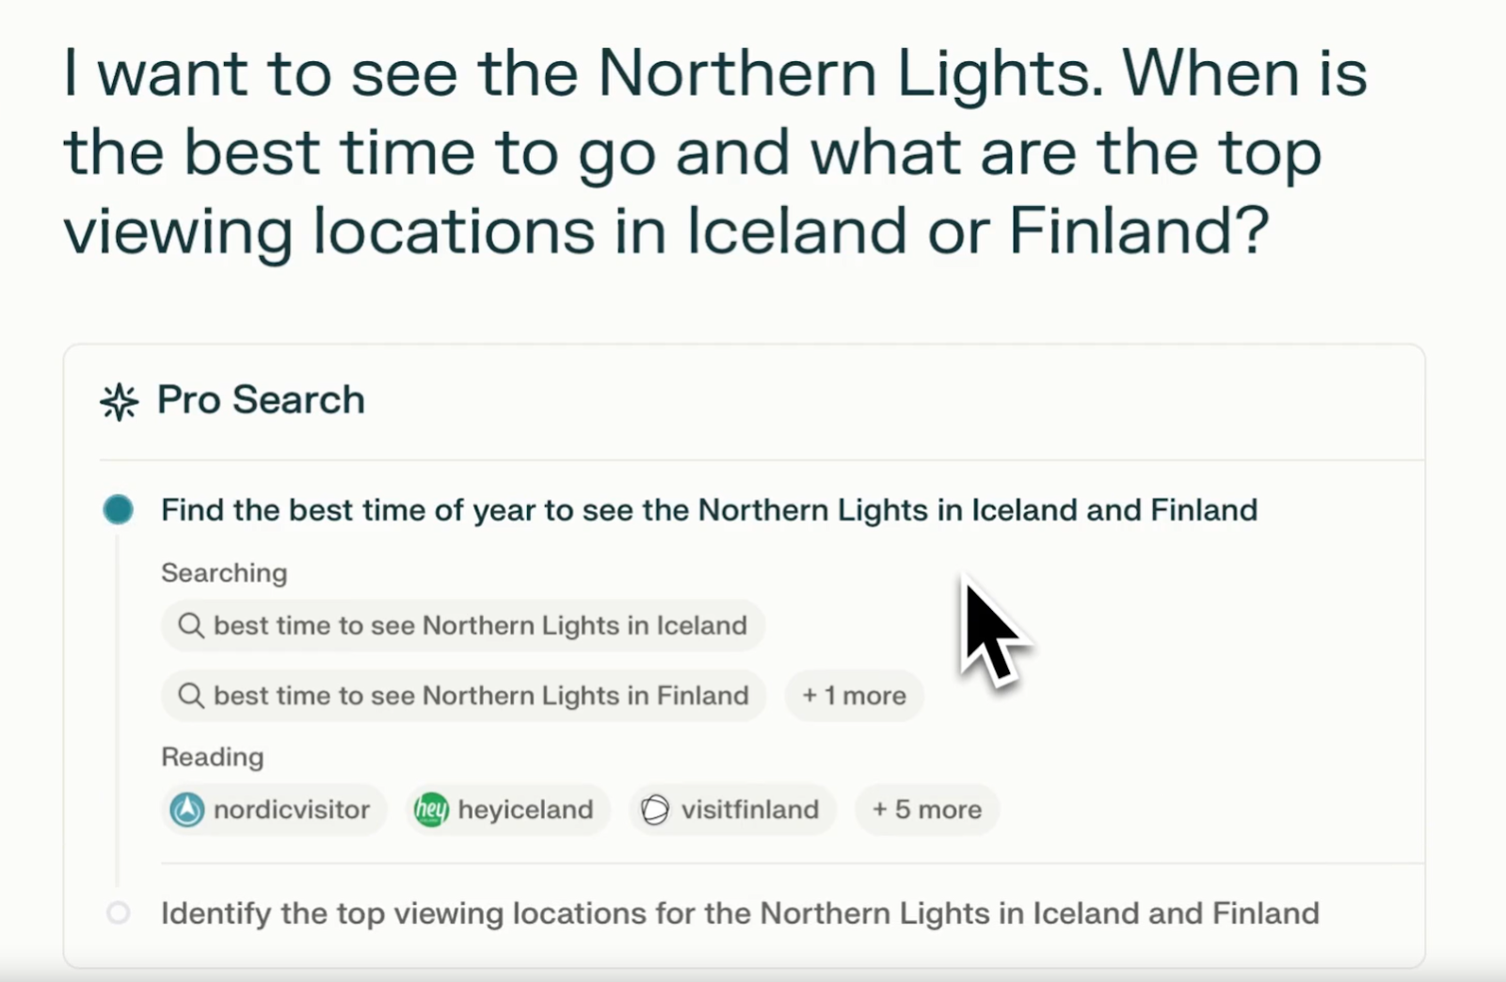The height and width of the screenshot is (982, 1506).
Task: Click the vertical progress line between steps
Action: click(x=117, y=706)
